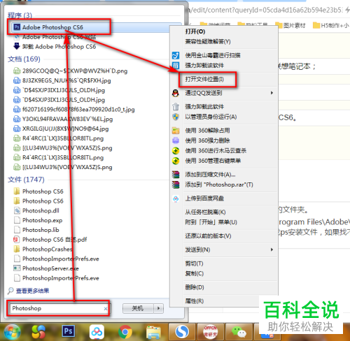Expand the 发送到(N) submenu arrow
The image size is (350, 341).
click(x=272, y=249)
